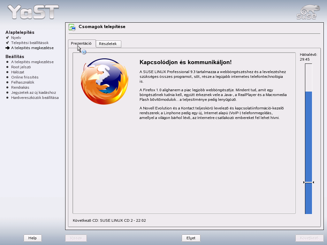Click the Kapcsolódjon és kommunikáljon! heading
This screenshot has width=327, height=245.
186,62
